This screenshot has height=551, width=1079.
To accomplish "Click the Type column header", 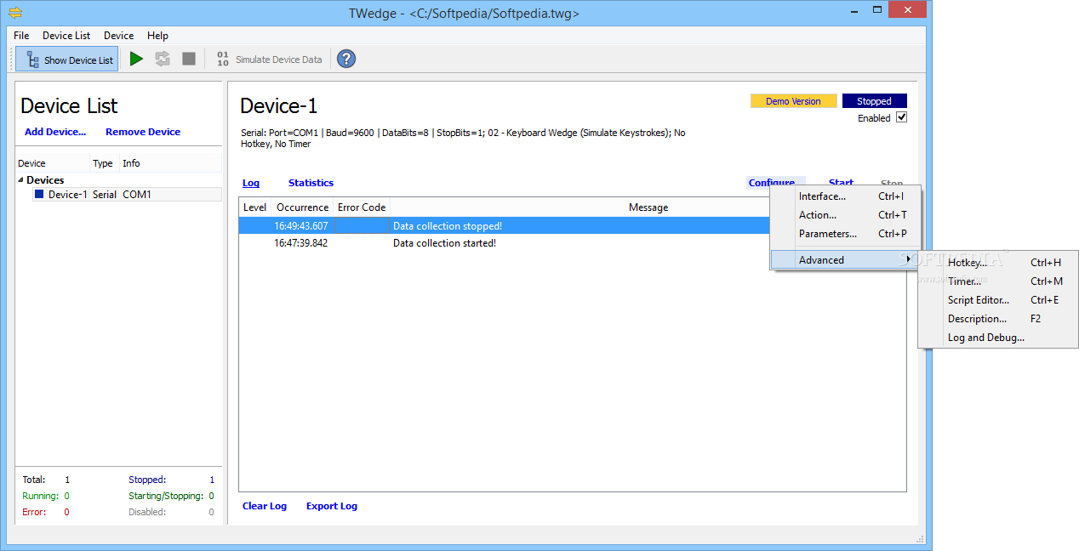I will coord(104,163).
